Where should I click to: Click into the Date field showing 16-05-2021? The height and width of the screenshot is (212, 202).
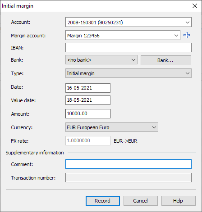coord(88,88)
